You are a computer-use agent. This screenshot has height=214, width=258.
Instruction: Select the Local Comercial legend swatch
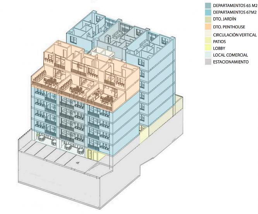tap(208, 55)
